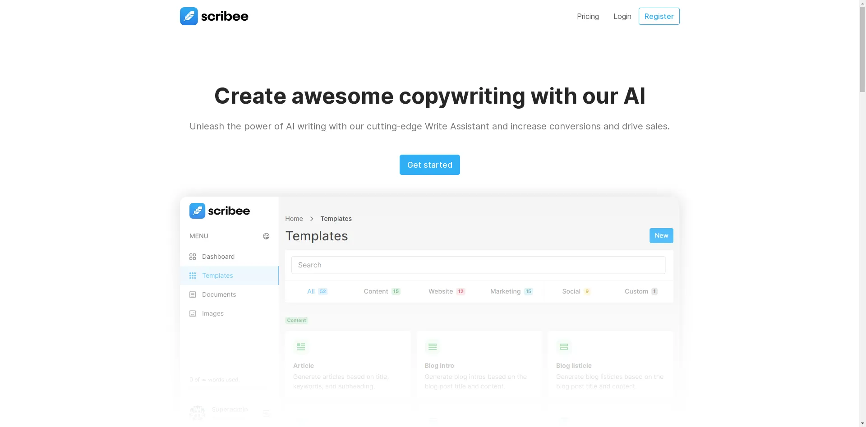Show the Marketing templates tab

coord(511,291)
